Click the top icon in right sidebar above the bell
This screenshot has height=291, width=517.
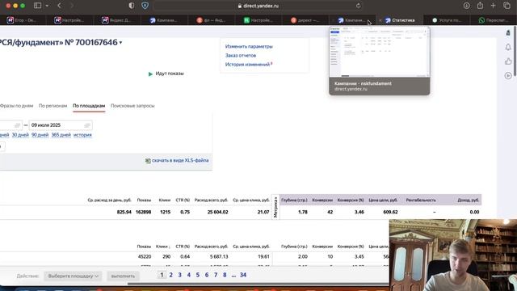(x=508, y=32)
